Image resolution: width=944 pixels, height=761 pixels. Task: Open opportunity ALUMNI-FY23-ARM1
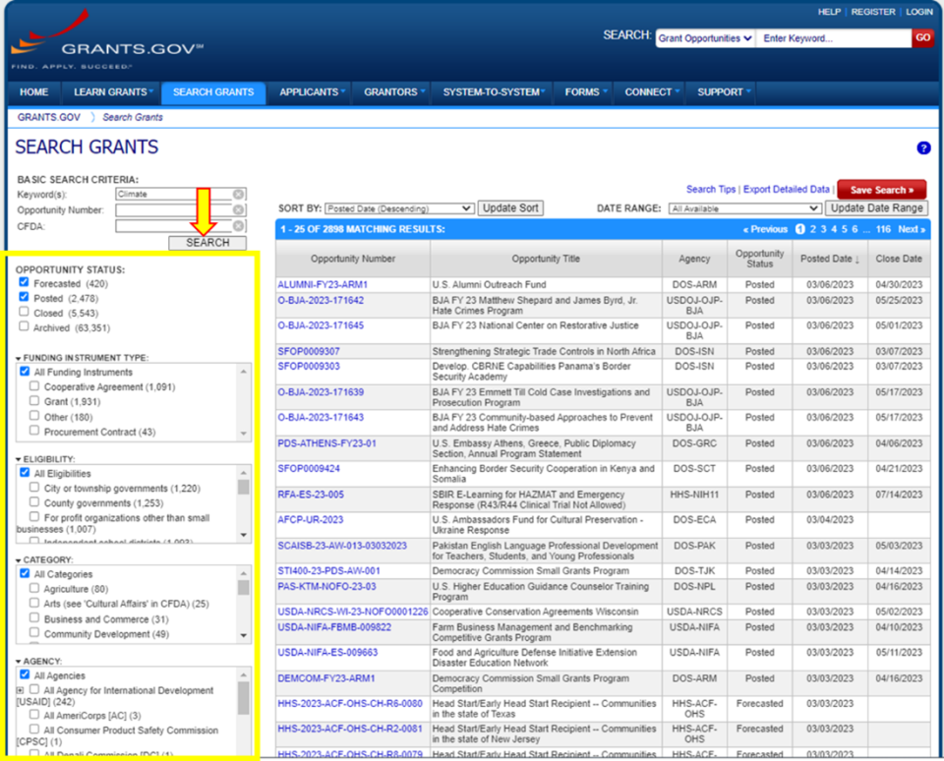tap(323, 284)
